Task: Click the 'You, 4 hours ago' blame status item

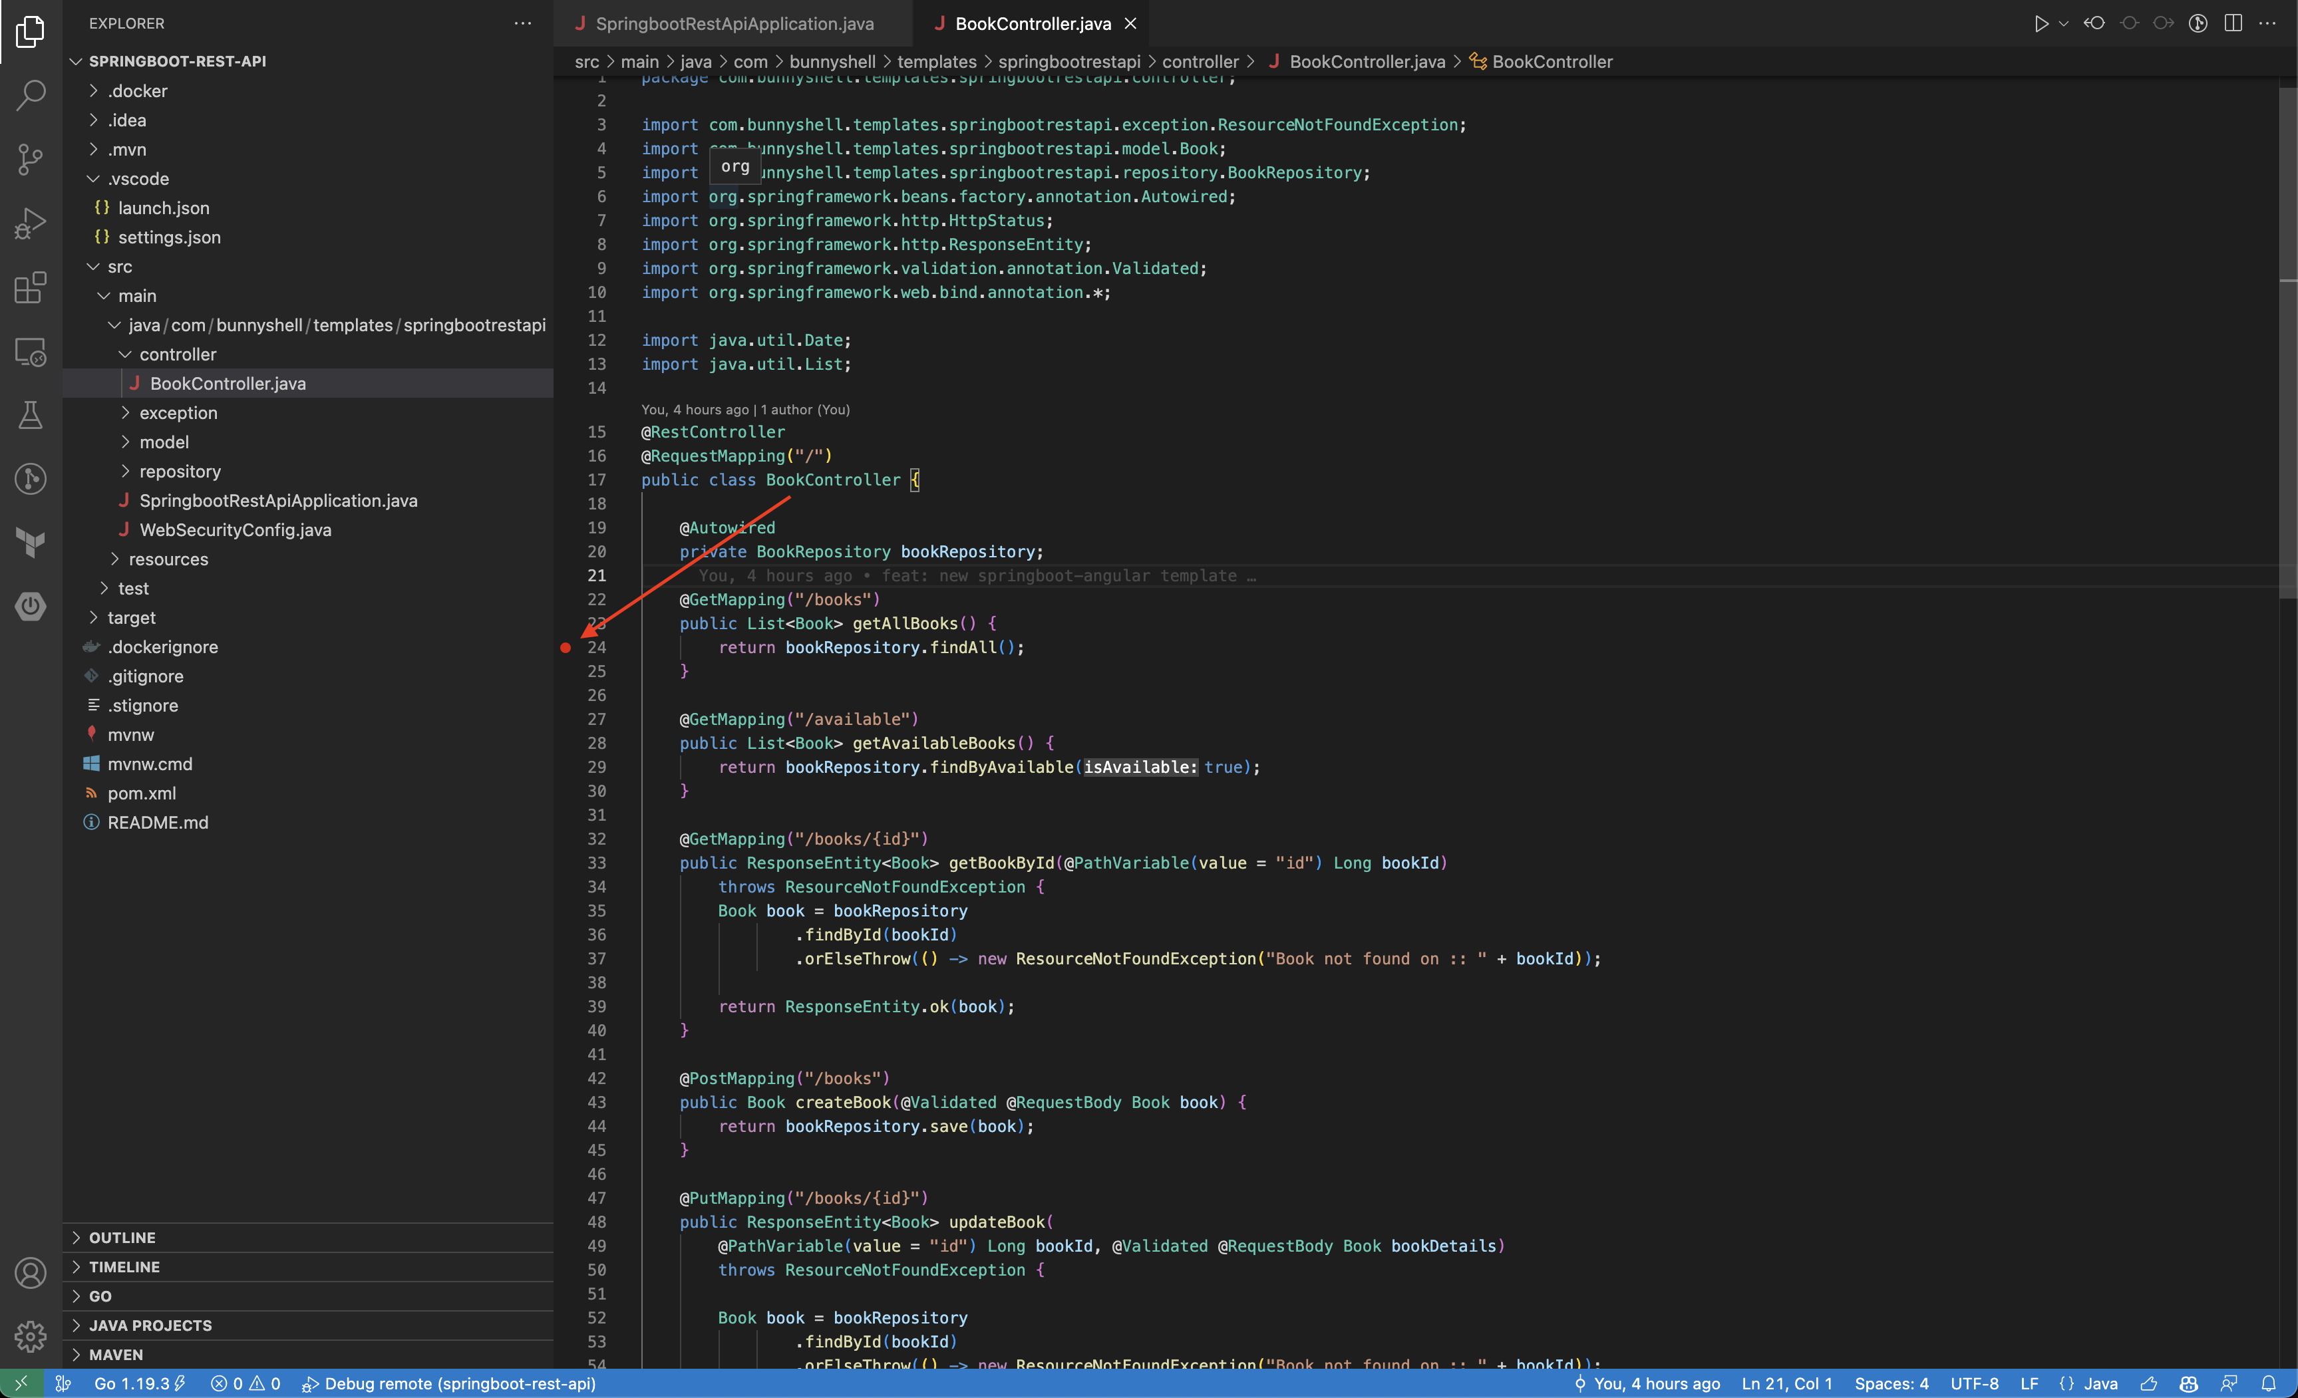Action: tap(1647, 1384)
